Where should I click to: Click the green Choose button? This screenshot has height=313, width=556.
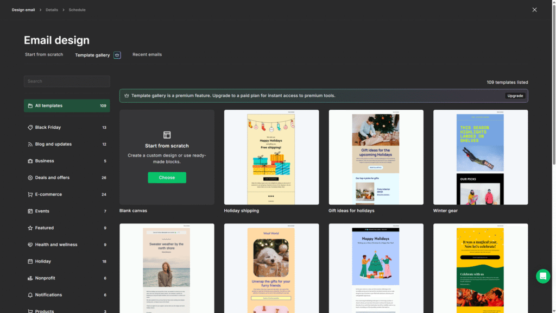(x=167, y=178)
